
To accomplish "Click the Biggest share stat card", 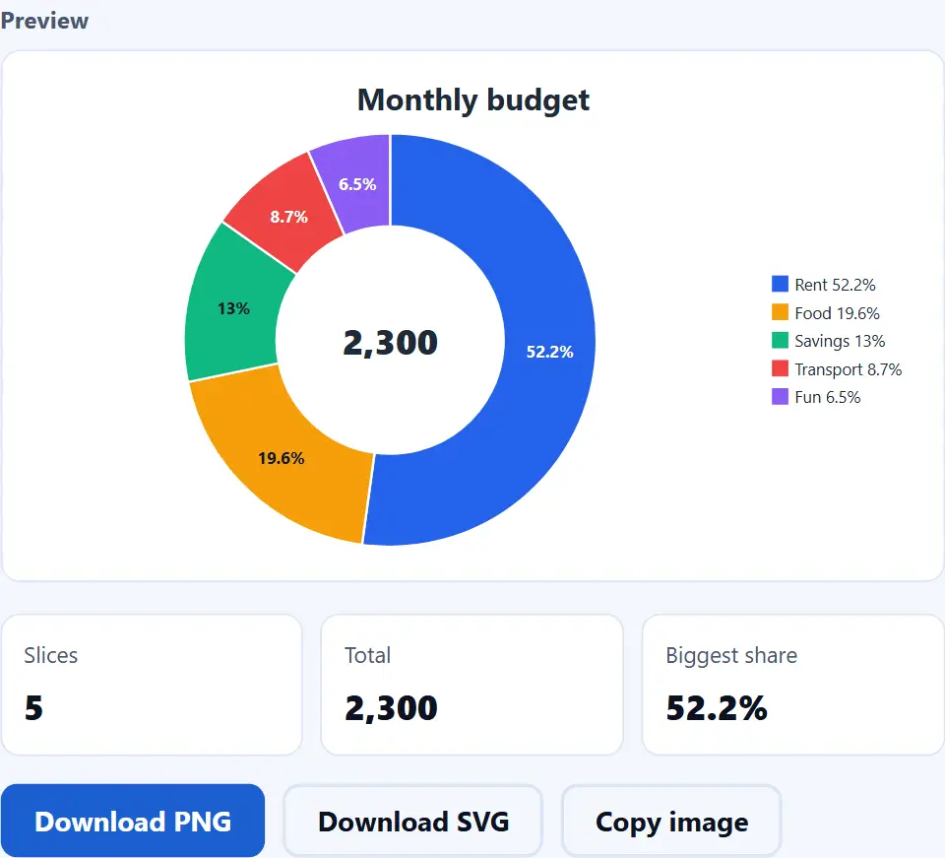I will coord(793,685).
